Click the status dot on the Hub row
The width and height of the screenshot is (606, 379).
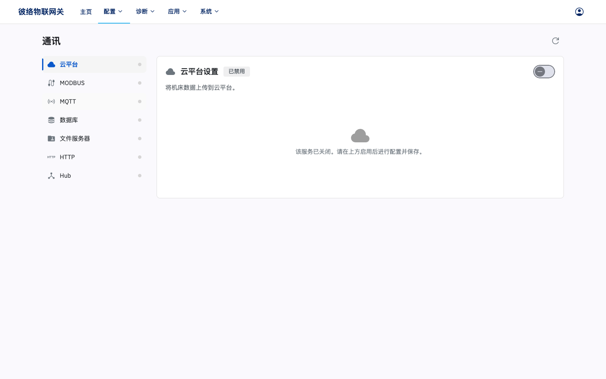(x=140, y=176)
